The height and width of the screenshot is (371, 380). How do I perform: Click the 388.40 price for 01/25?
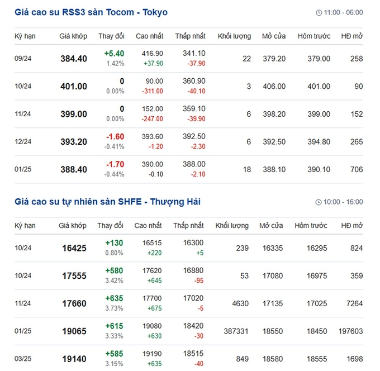pyautogui.click(x=74, y=169)
